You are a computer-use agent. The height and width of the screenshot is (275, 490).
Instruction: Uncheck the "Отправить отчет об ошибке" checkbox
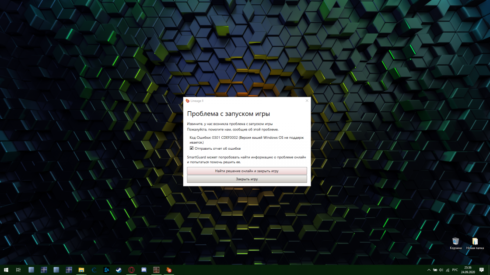pyautogui.click(x=192, y=148)
